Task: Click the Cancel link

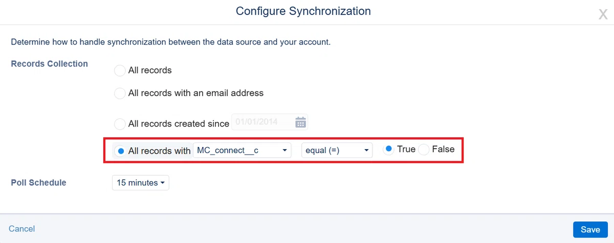Action: point(22,229)
